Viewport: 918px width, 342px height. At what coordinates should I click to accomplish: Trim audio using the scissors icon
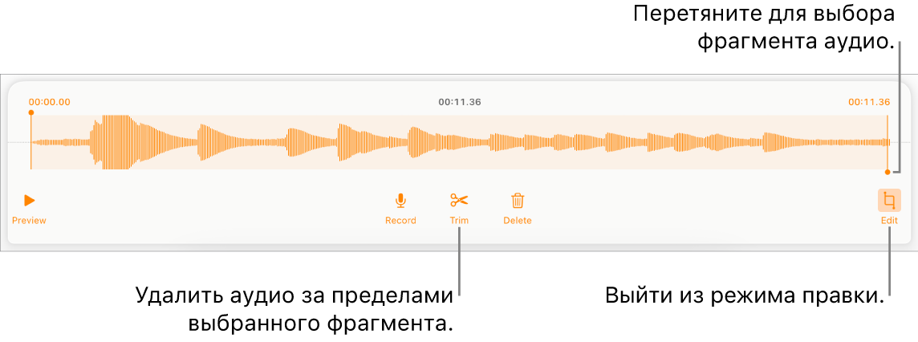(x=460, y=201)
